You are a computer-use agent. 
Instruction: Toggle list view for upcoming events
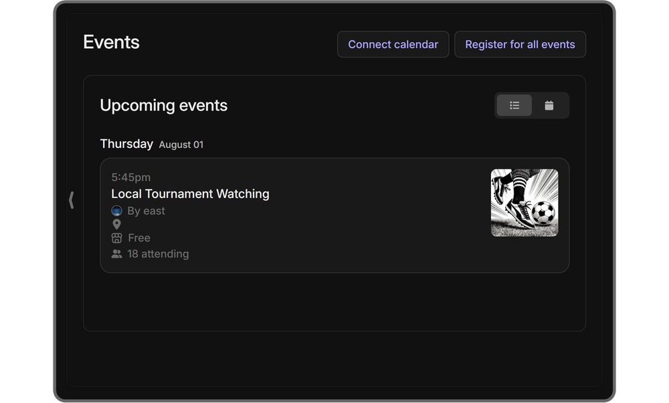514,105
